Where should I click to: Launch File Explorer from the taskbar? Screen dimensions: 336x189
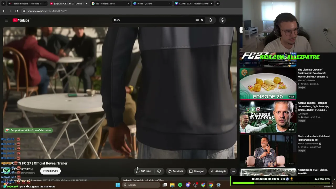click(x=172, y=185)
